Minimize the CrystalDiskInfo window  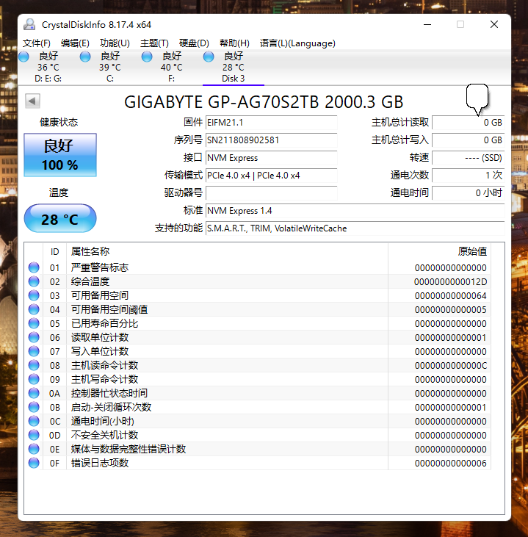click(x=427, y=25)
